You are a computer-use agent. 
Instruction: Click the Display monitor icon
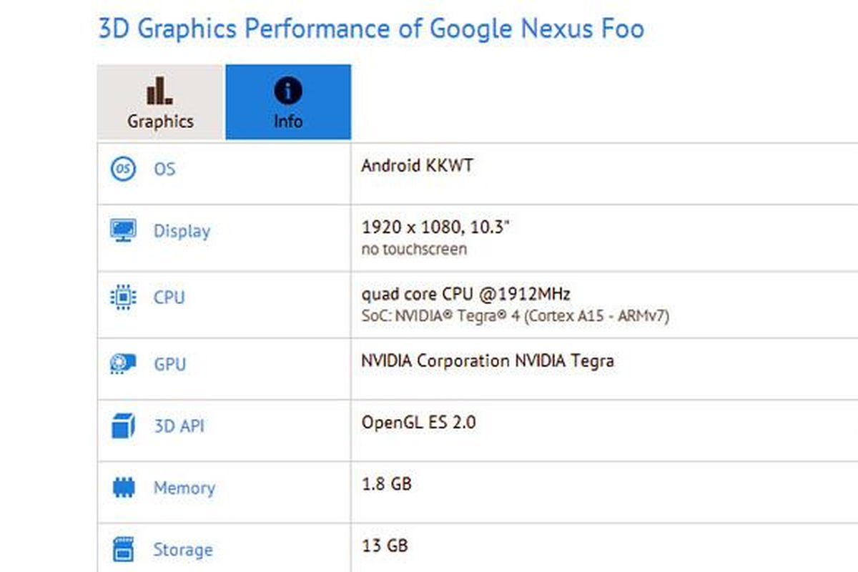[x=123, y=231]
